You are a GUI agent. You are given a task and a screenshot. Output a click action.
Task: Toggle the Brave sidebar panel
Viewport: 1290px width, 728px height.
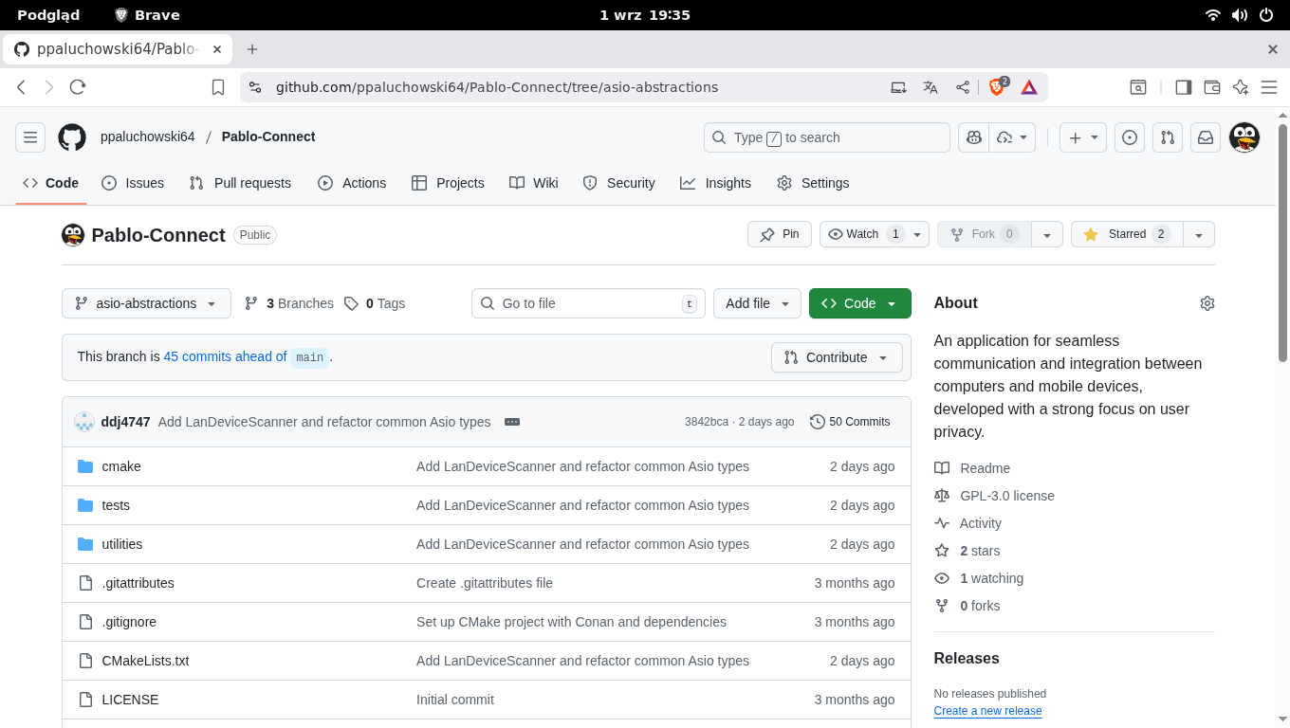[1183, 87]
